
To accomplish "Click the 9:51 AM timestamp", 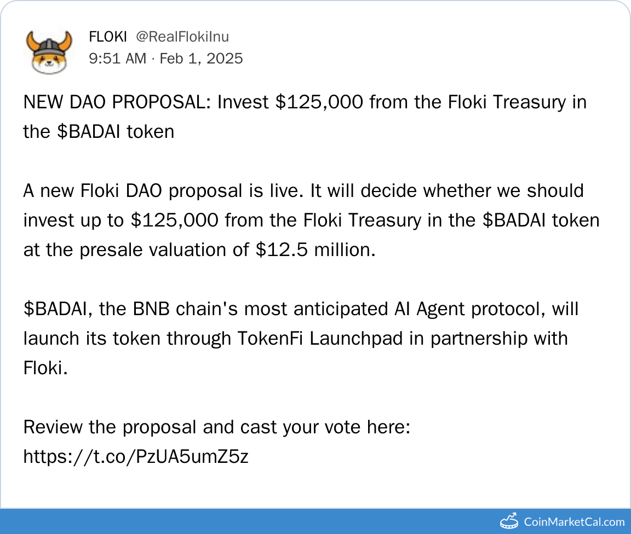I will 117,59.
